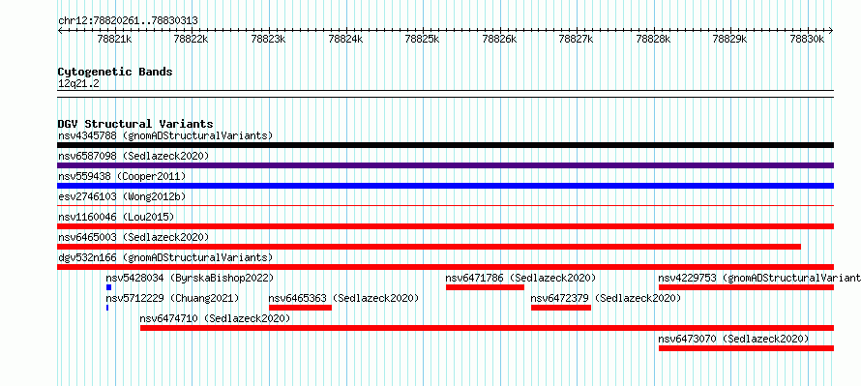Open nsv6473070 (Sedlazeck2020) label

click(733, 339)
